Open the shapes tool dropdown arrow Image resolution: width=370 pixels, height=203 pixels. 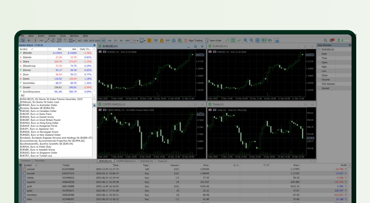coord(73,40)
